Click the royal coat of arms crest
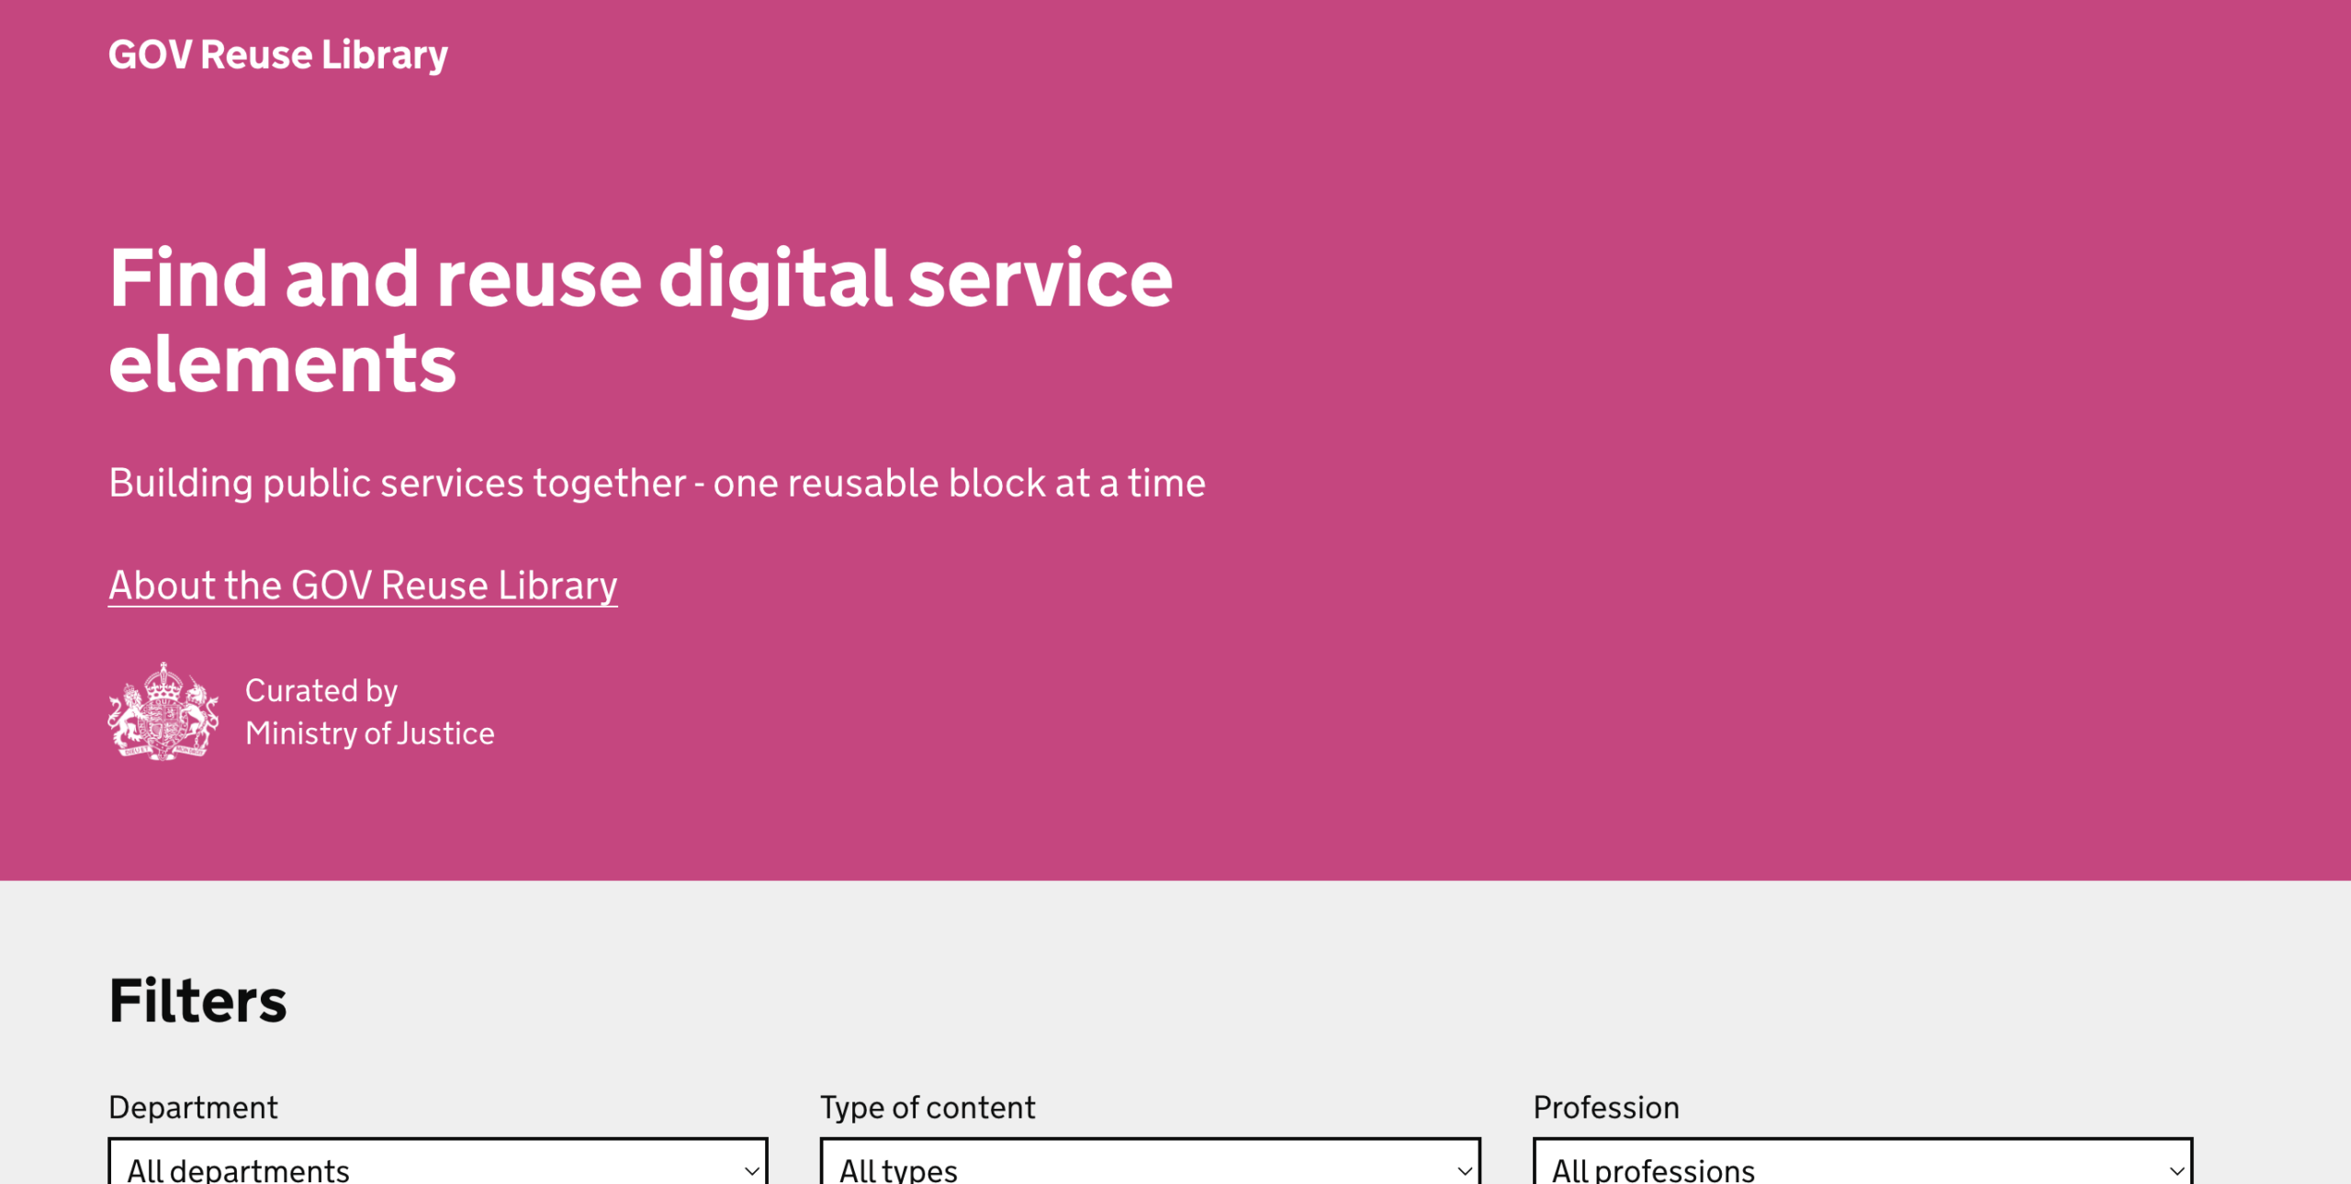This screenshot has height=1184, width=2351. [163, 711]
